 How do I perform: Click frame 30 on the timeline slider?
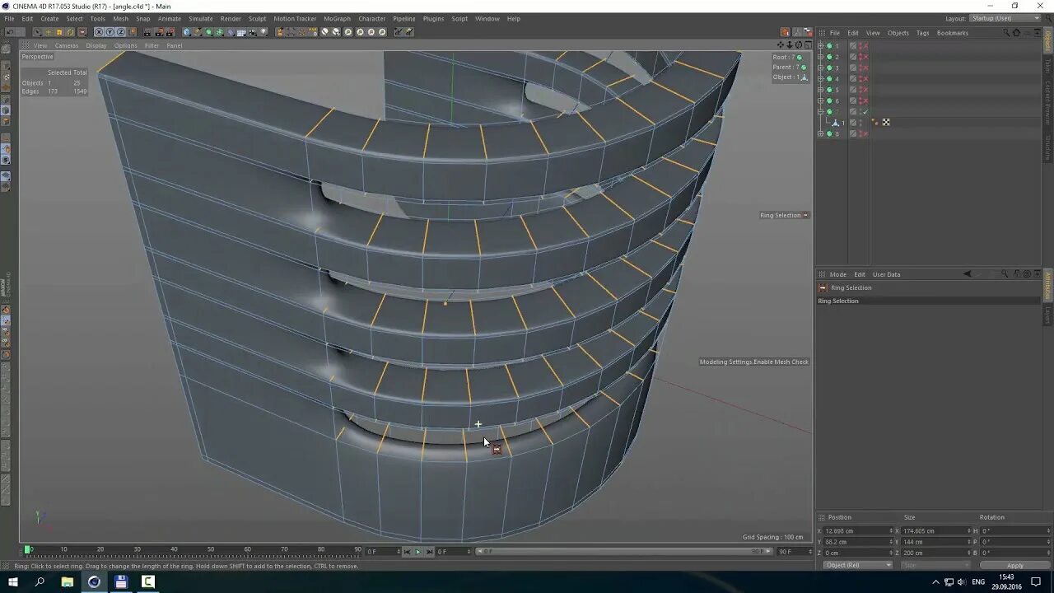click(137, 549)
